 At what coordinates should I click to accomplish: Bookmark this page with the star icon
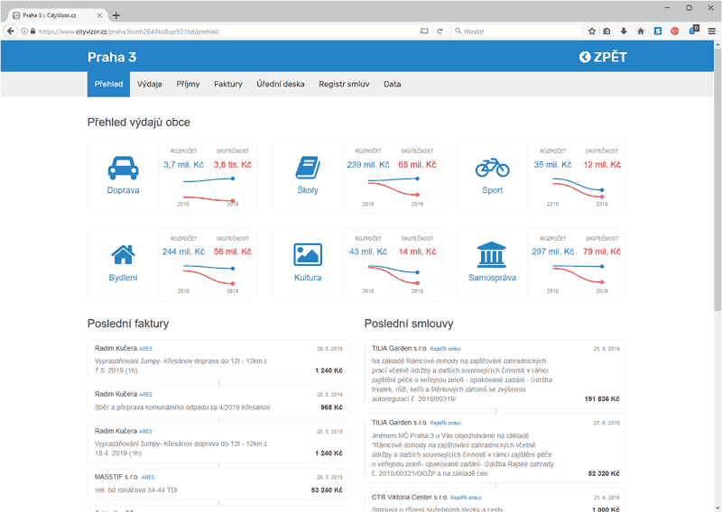tap(592, 31)
